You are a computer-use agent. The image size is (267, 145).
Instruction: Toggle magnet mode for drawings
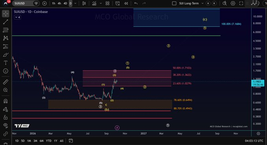pos(6,101)
